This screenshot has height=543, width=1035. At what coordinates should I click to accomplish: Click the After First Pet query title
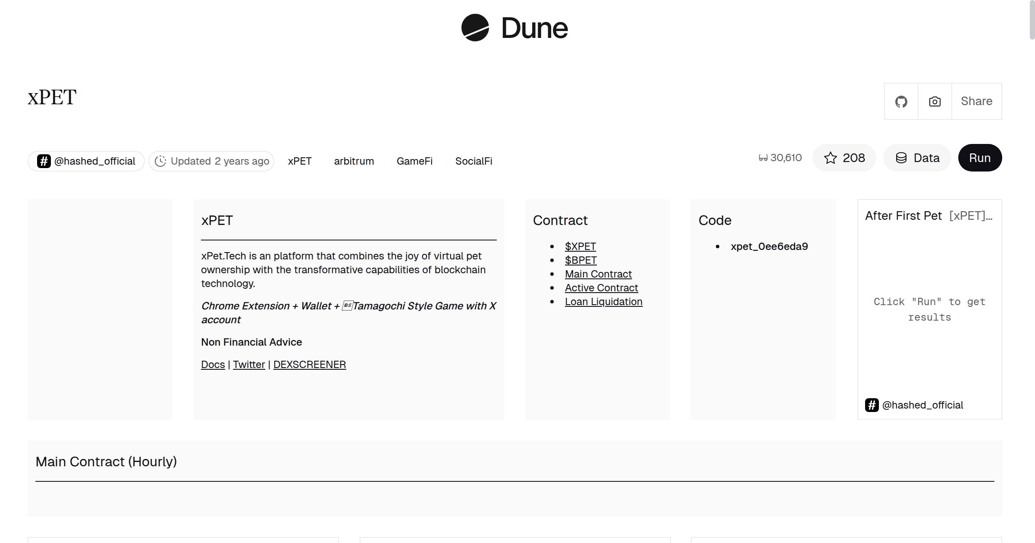903,216
